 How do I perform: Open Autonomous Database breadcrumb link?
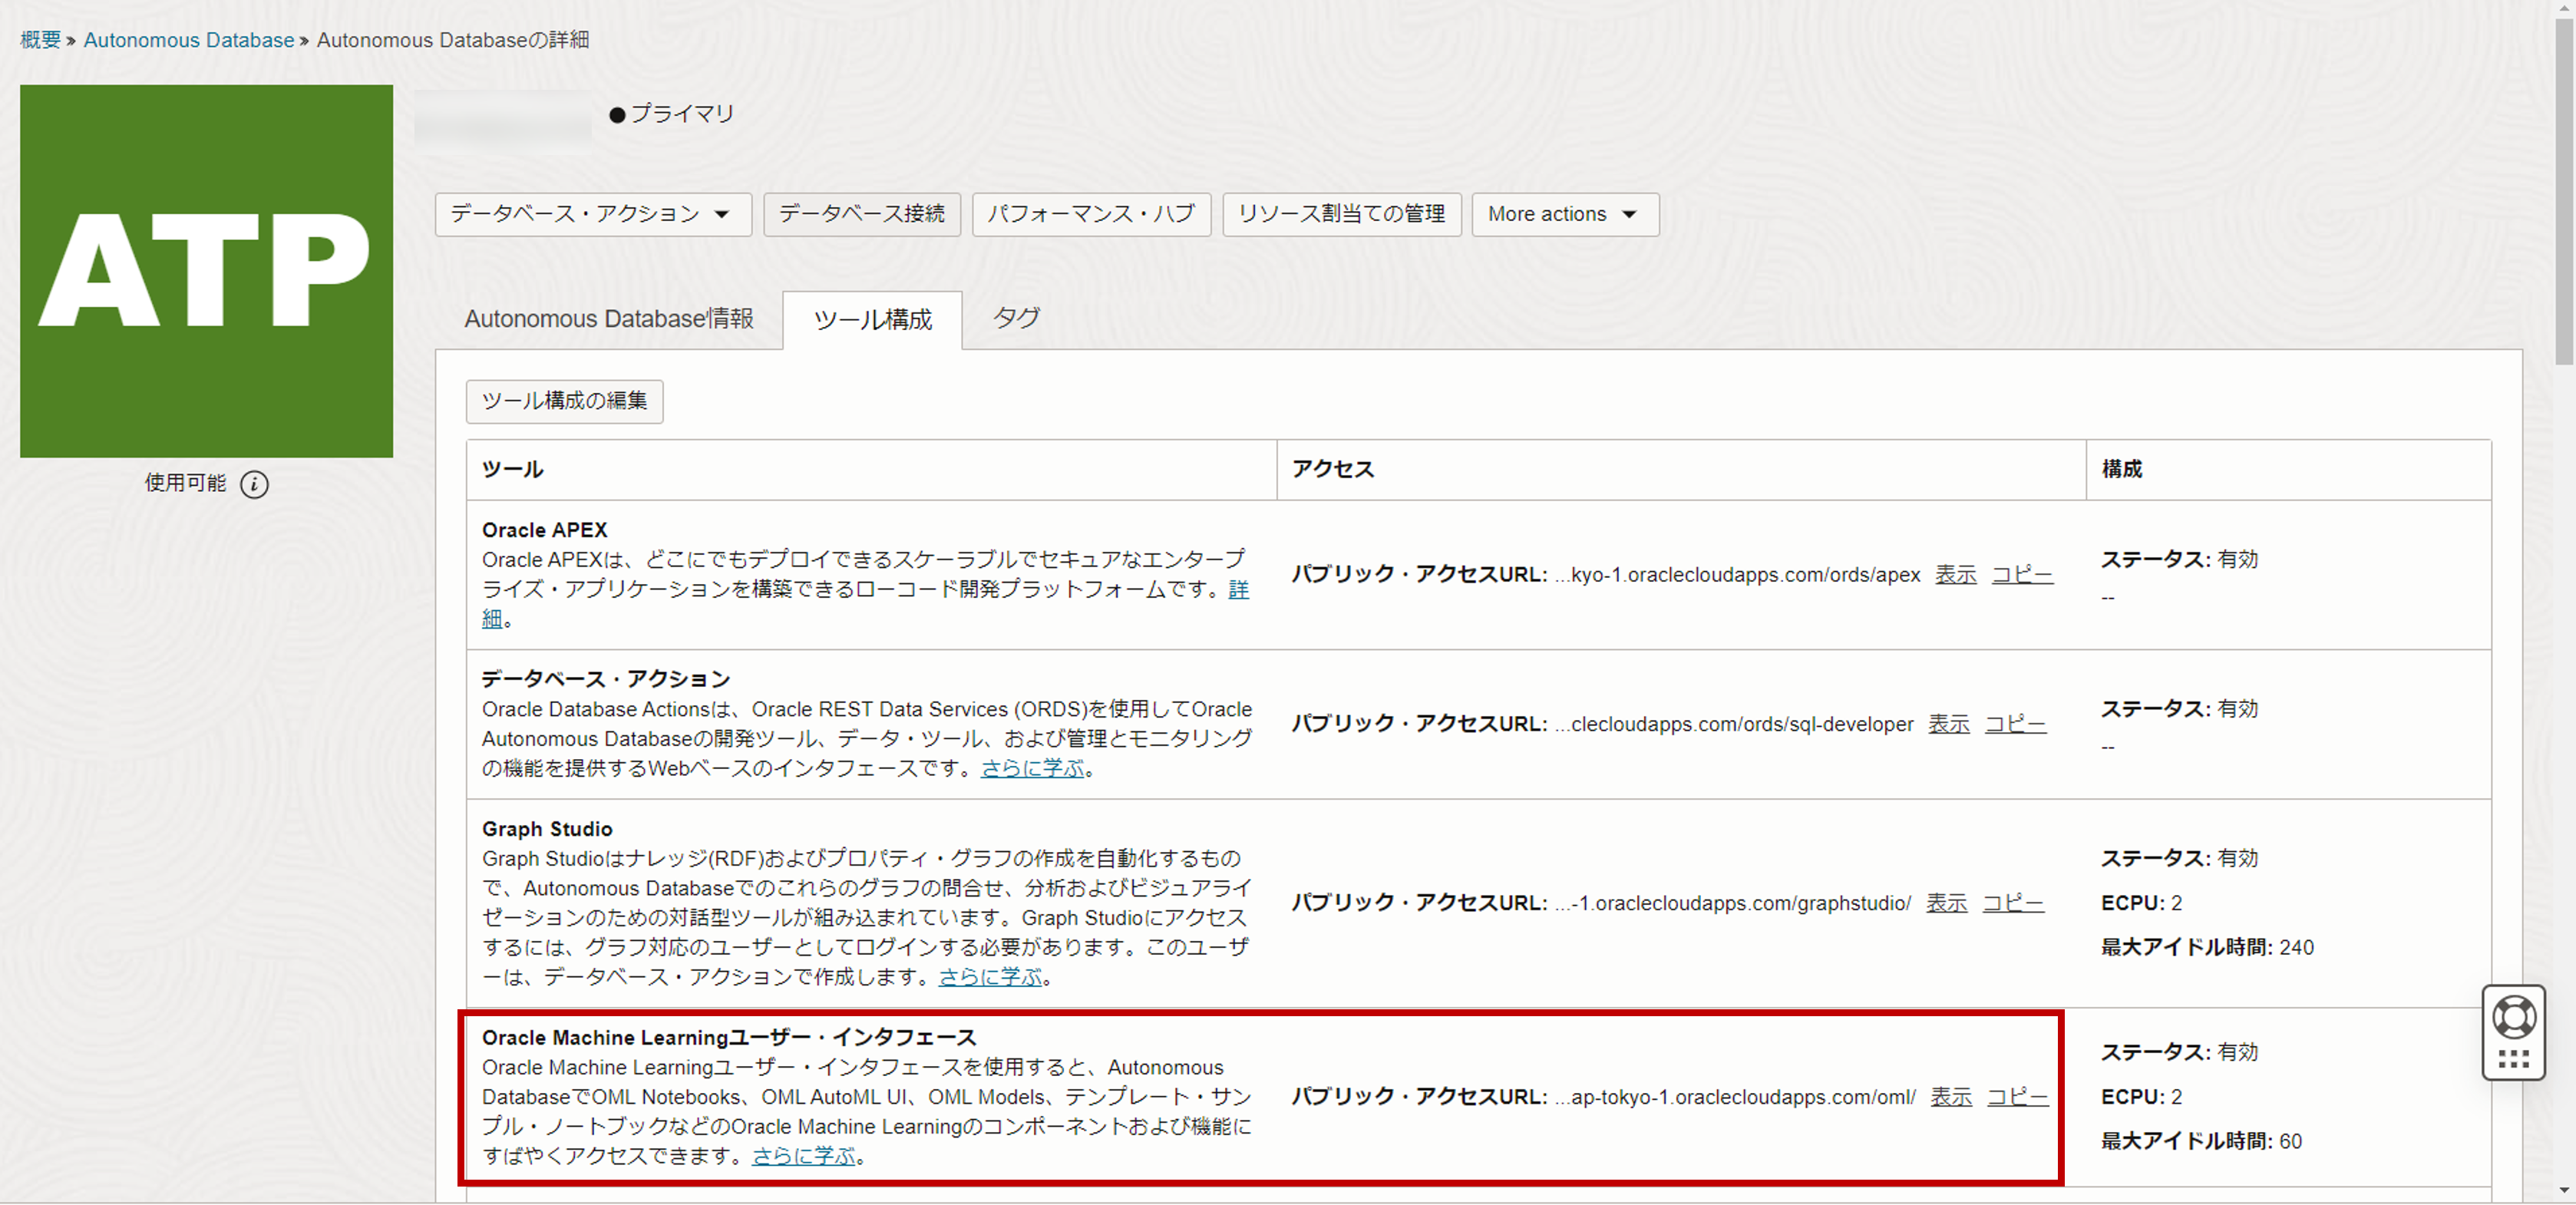(188, 40)
